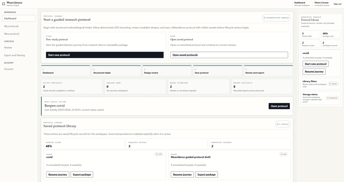The height and width of the screenshot is (182, 344).
Task: Click 'Library filters' label
Action: tap(309, 81)
